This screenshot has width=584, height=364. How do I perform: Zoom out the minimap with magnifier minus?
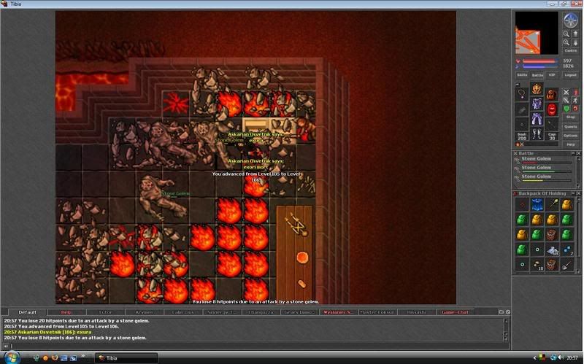(566, 34)
